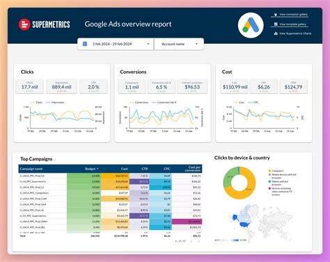Sort table by Cost per conversion header
330x262 pixels.
[193, 169]
